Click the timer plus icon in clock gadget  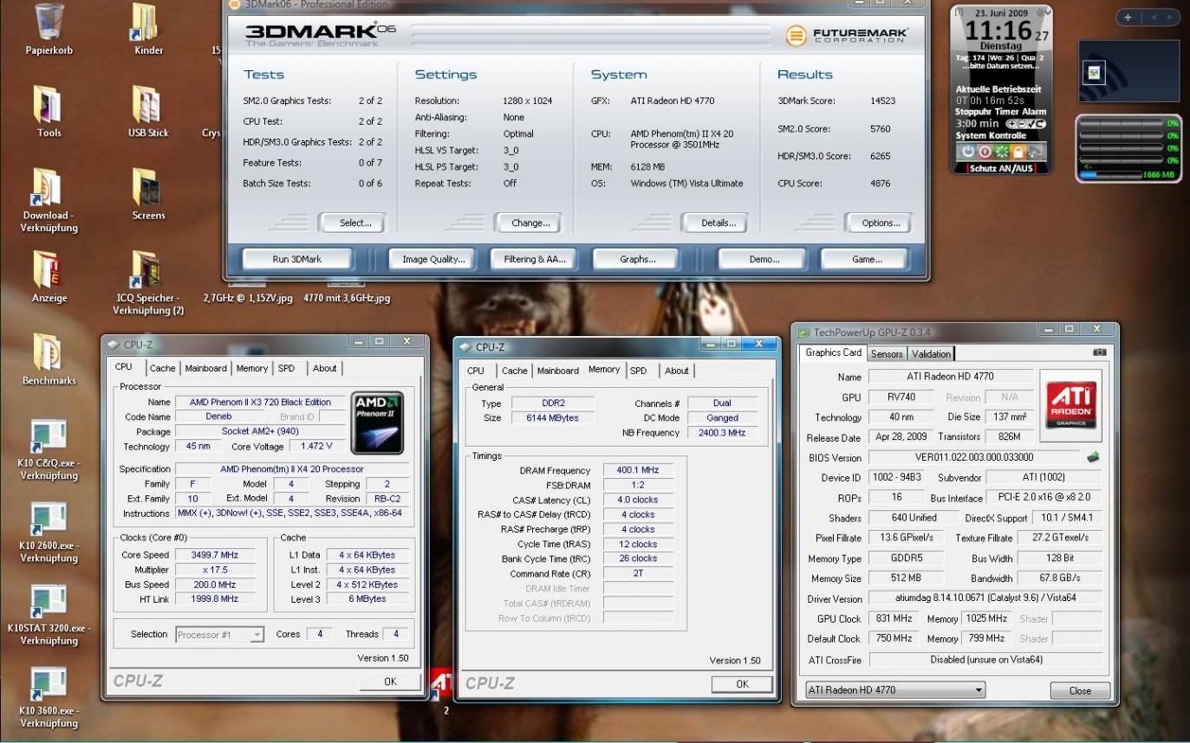[x=1011, y=124]
